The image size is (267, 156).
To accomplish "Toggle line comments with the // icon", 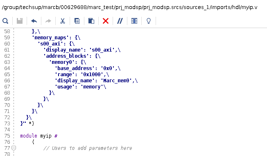I will (x=120, y=21).
